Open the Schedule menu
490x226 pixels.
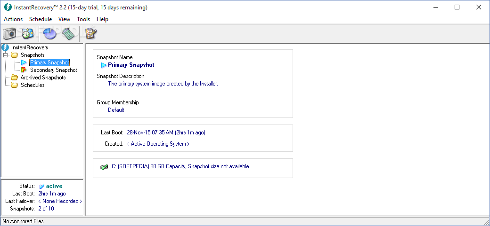point(41,19)
